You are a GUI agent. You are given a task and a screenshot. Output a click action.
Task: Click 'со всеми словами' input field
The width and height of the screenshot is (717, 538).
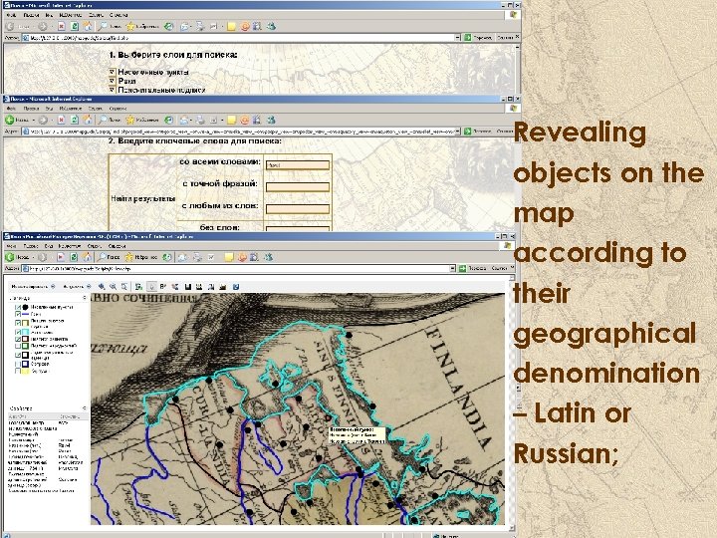[298, 165]
